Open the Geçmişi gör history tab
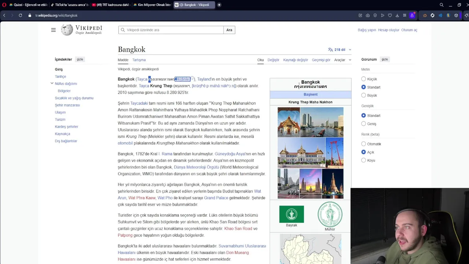This screenshot has height=264, width=469. tap(321, 60)
